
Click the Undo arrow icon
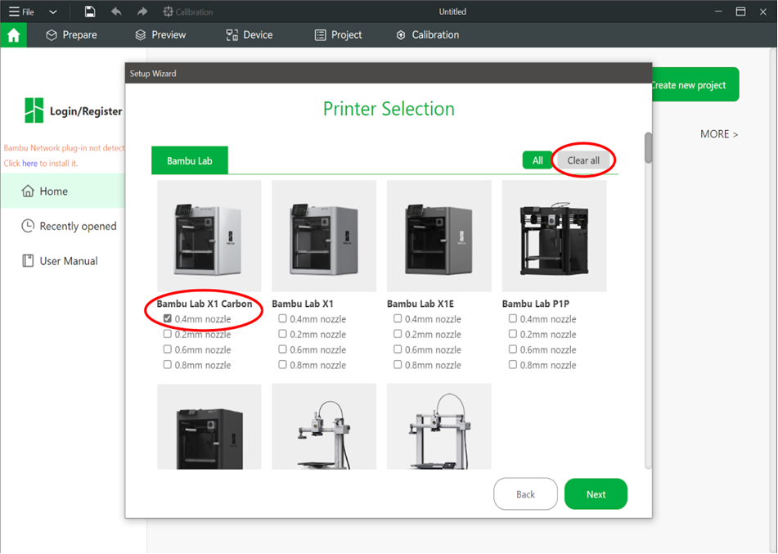[x=115, y=11]
